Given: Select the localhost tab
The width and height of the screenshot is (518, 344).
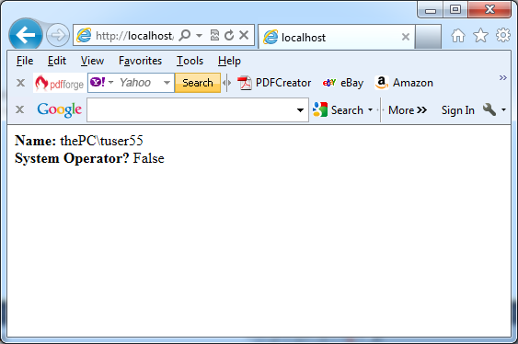Looking at the screenshot, I should click(337, 37).
